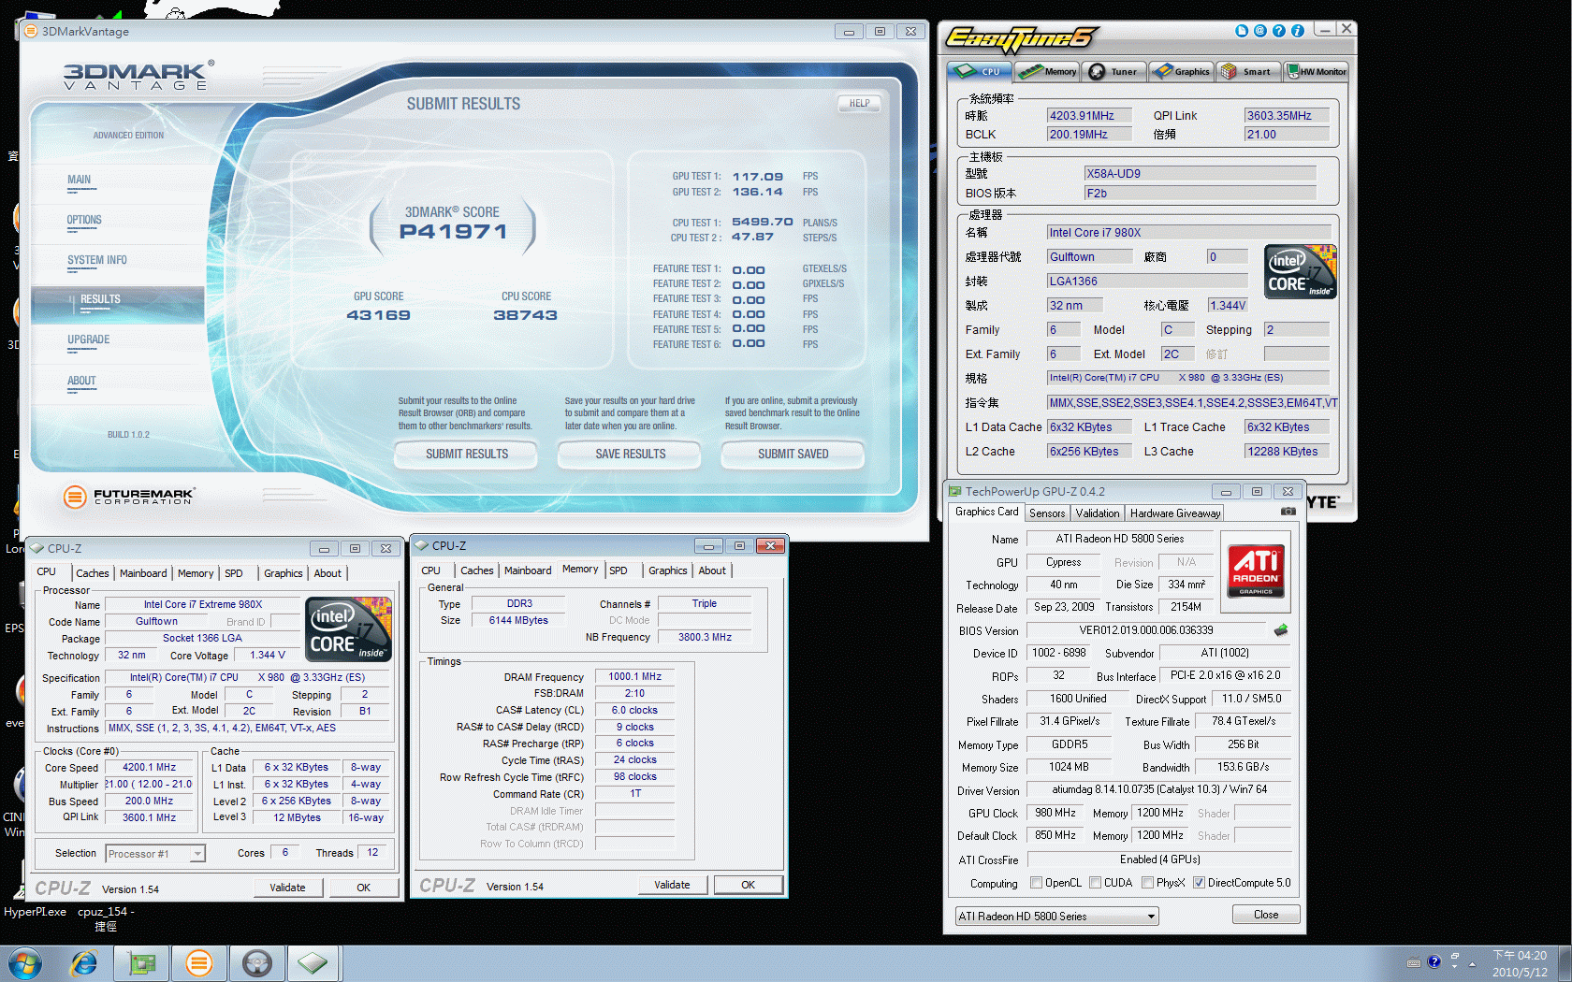
Task: Open Internet Explorer from the taskbar
Action: 84,962
